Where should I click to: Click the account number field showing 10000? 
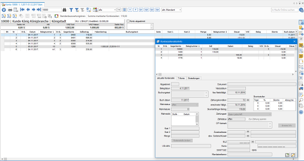52,10
